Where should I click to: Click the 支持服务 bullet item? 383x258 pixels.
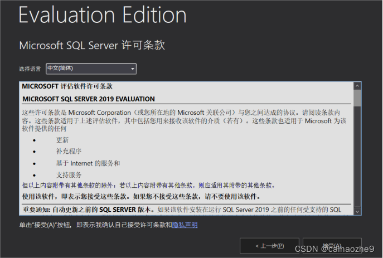[69, 175]
